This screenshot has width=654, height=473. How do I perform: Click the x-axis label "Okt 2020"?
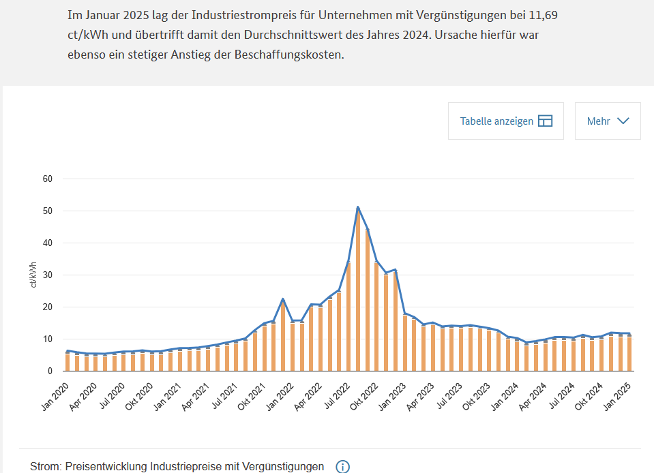[x=140, y=397]
